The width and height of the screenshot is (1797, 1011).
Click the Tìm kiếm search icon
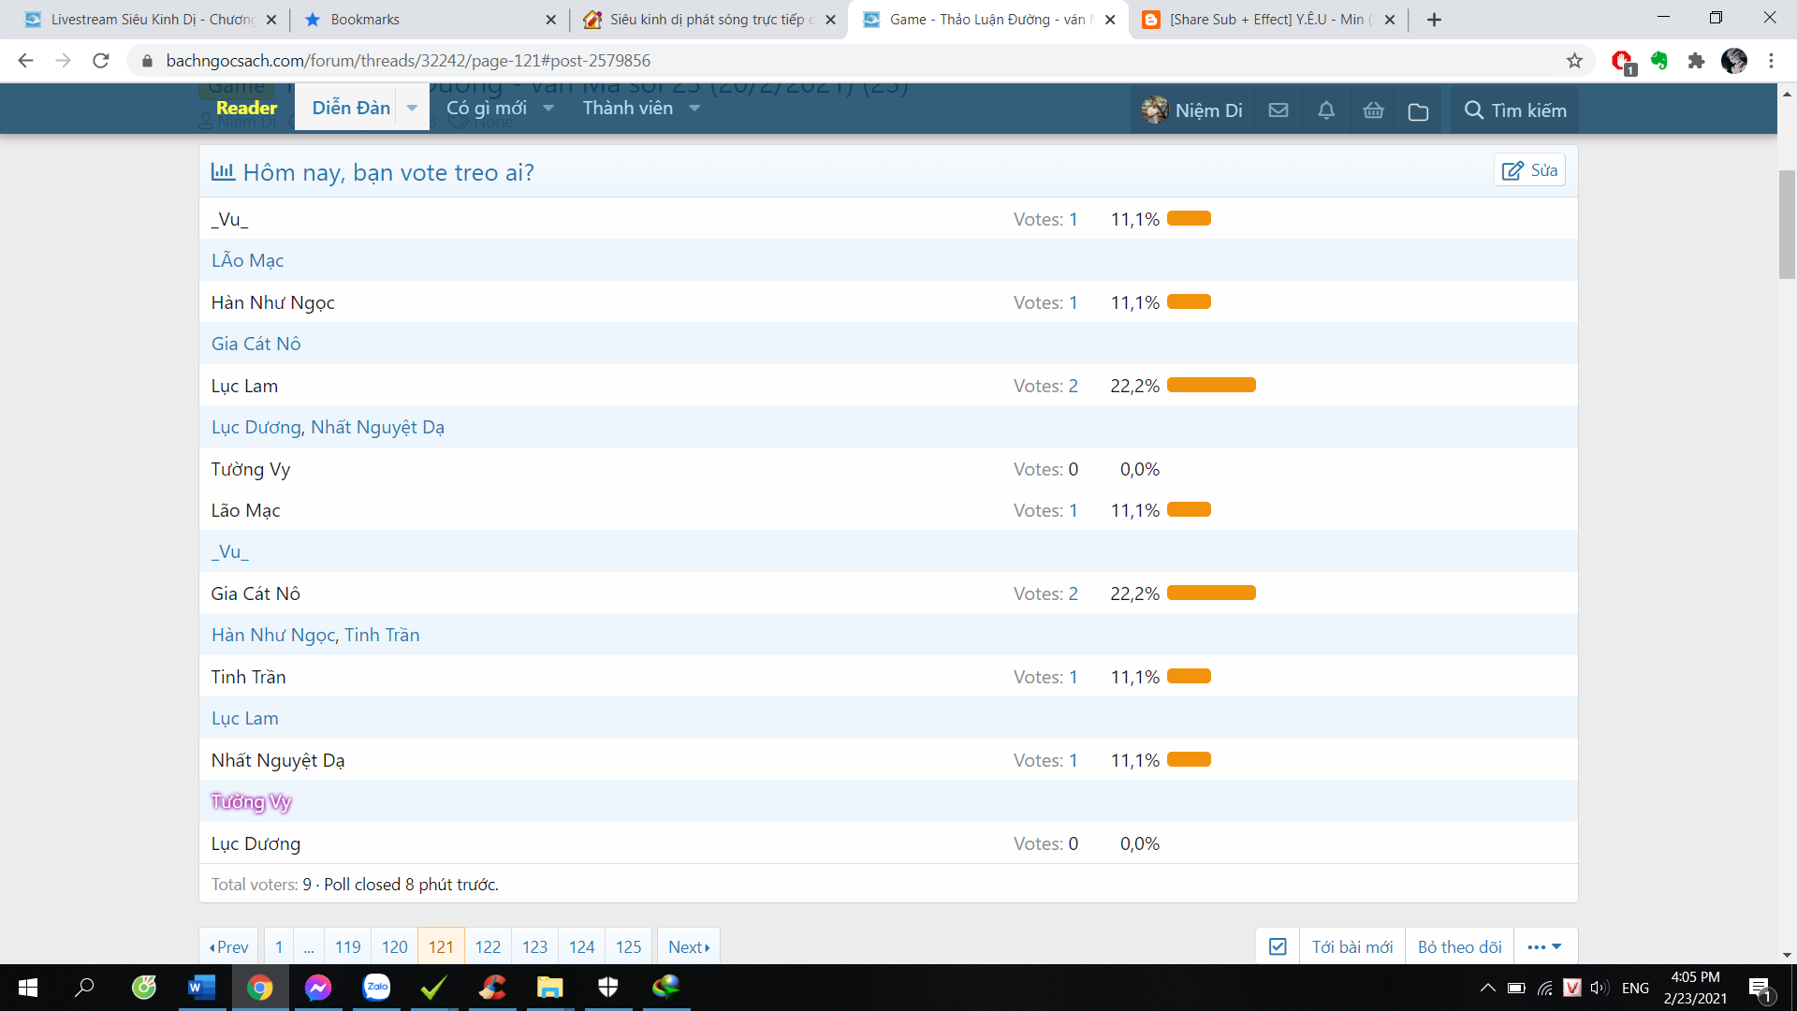[x=1473, y=110]
